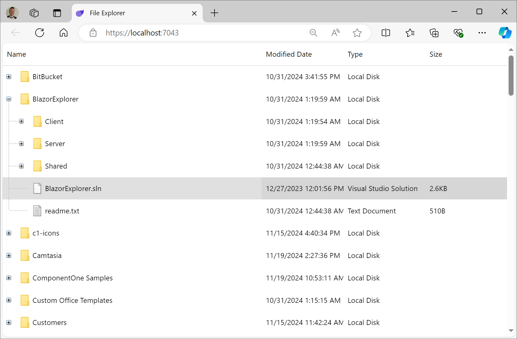Open a new browser tab
The image size is (517, 339).
(214, 13)
